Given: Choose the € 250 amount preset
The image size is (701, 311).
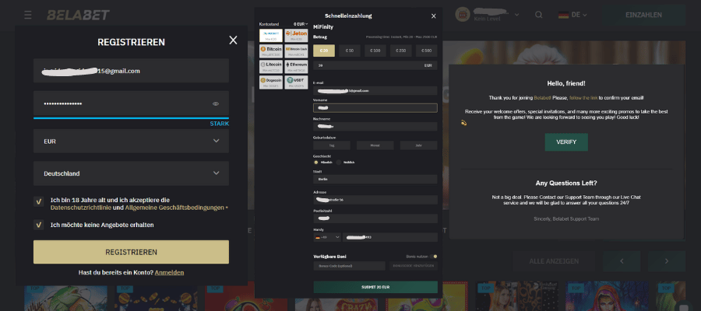Looking at the screenshot, I should (400, 51).
